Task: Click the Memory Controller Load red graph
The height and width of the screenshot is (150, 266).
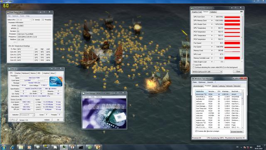Action: tap(232, 58)
